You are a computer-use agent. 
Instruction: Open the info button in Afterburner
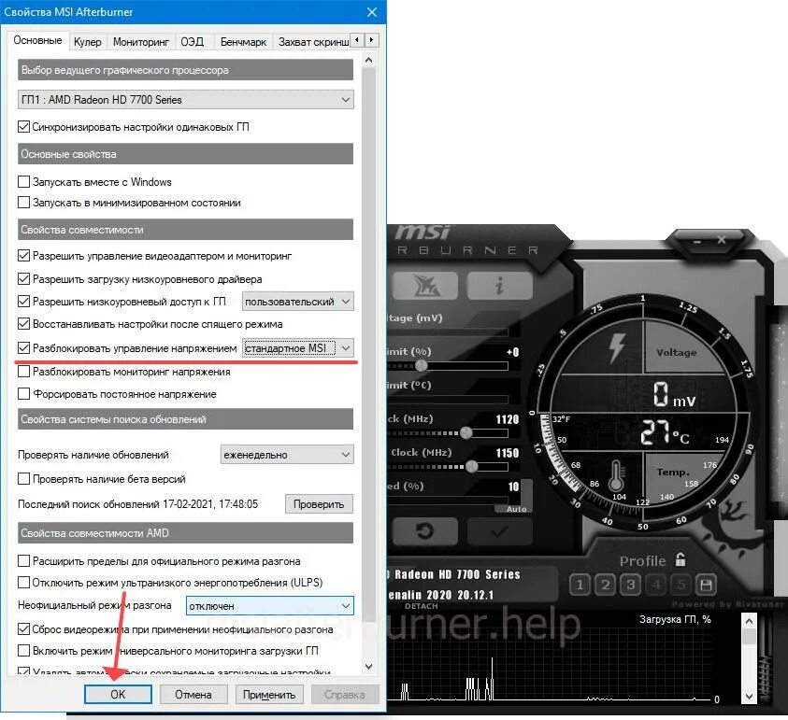pyautogui.click(x=499, y=285)
